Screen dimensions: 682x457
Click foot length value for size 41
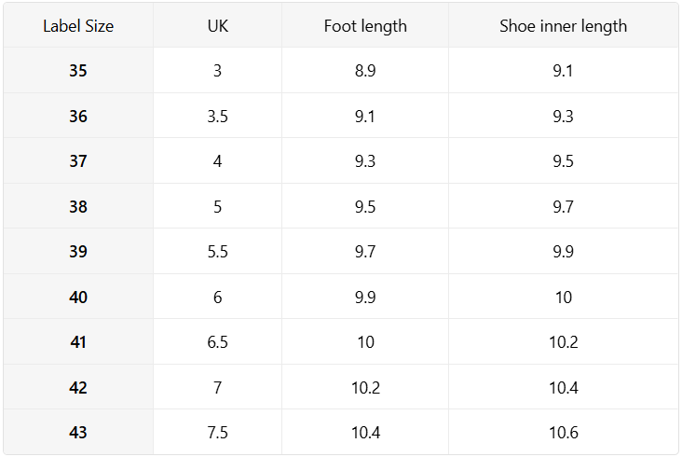pos(365,342)
